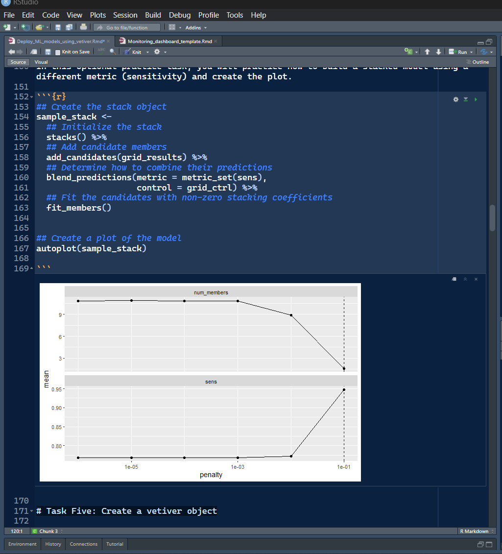The width and height of the screenshot is (502, 554).
Task: Click the Save all documents icon
Action: pos(69,27)
